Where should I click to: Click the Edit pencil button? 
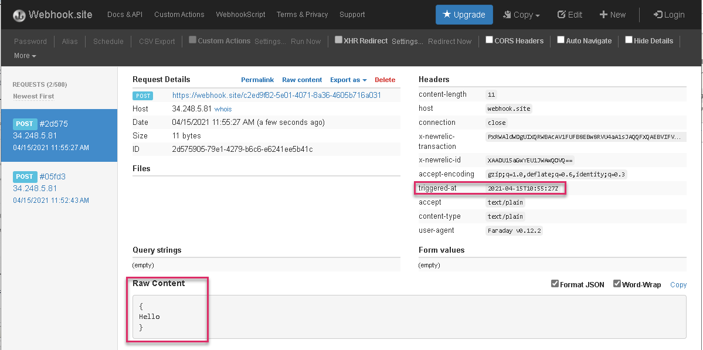(x=569, y=15)
